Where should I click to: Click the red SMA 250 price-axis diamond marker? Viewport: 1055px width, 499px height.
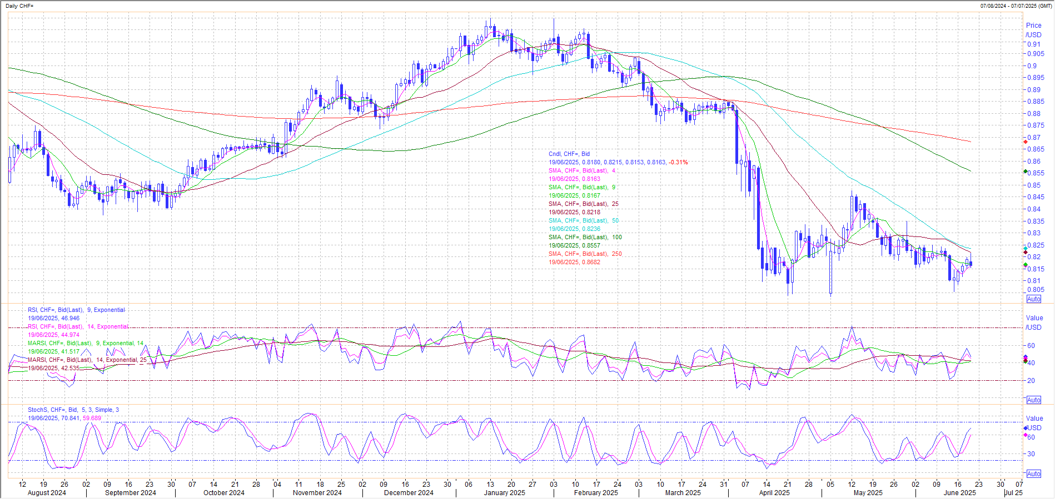(1025, 142)
